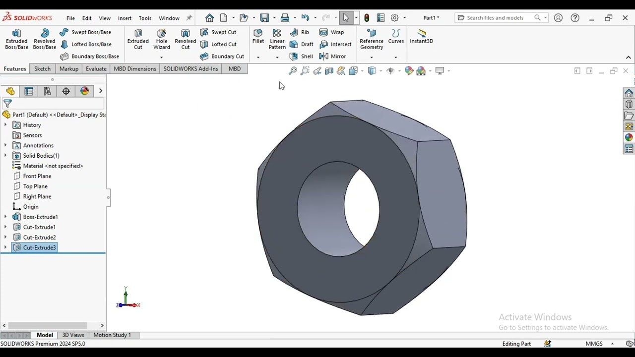Pick the Boundary Boss/Base tool
The height and width of the screenshot is (357, 635).
(89, 57)
